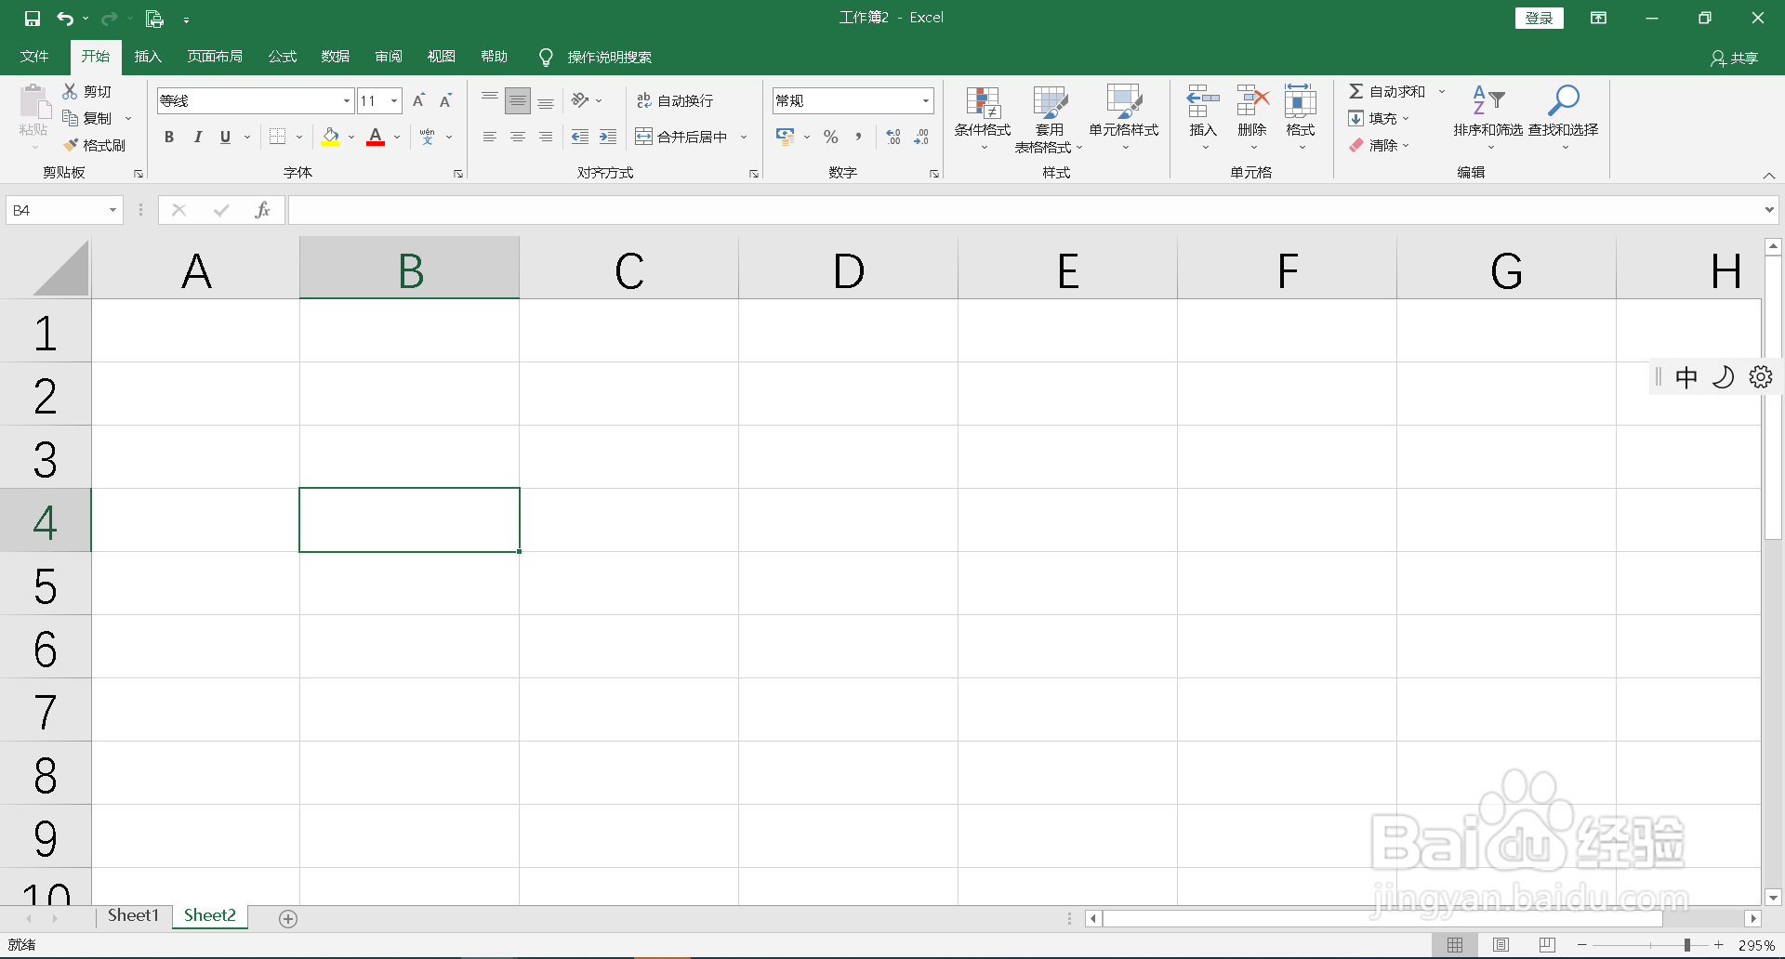
Task: Click the zoom slider handle
Action: (1687, 945)
